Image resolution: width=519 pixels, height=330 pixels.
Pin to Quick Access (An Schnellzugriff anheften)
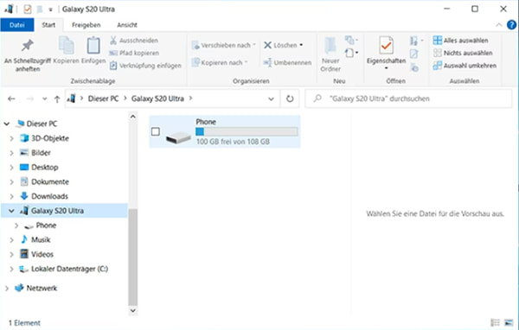(28, 55)
